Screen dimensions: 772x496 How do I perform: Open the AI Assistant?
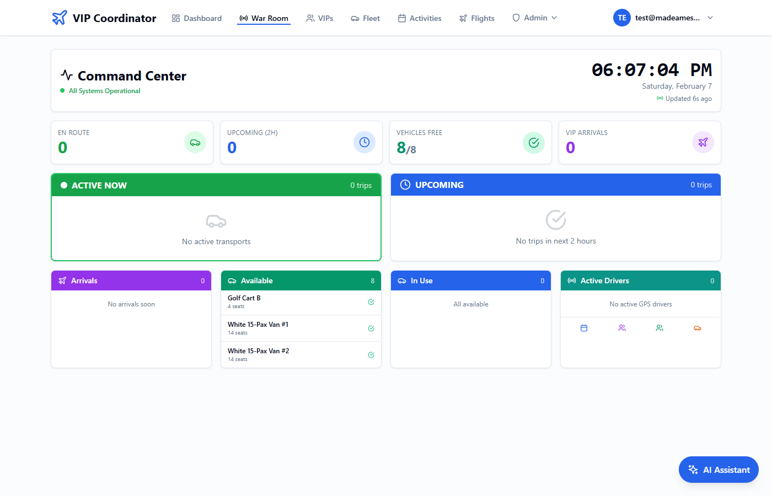(x=719, y=470)
